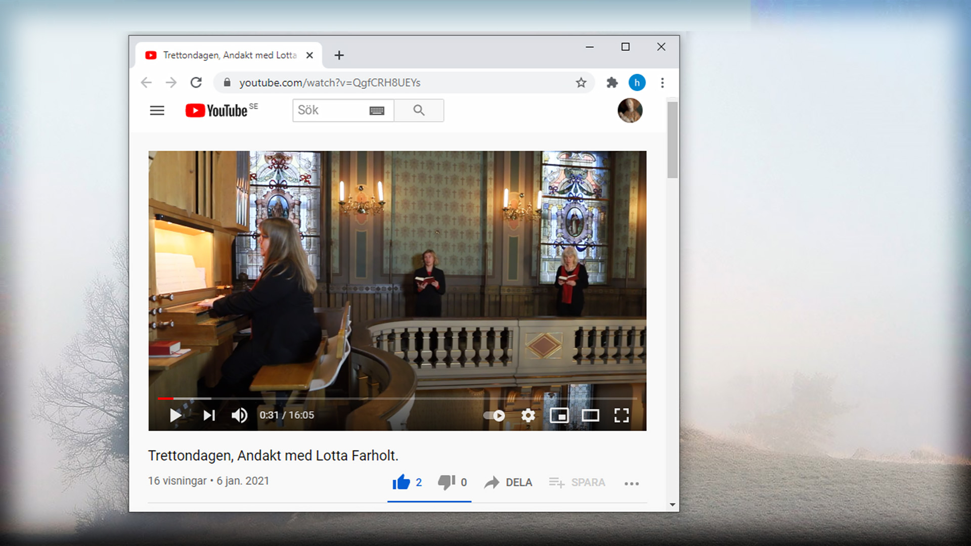Open the three-dot more actions menu
The height and width of the screenshot is (546, 971).
coord(632,484)
